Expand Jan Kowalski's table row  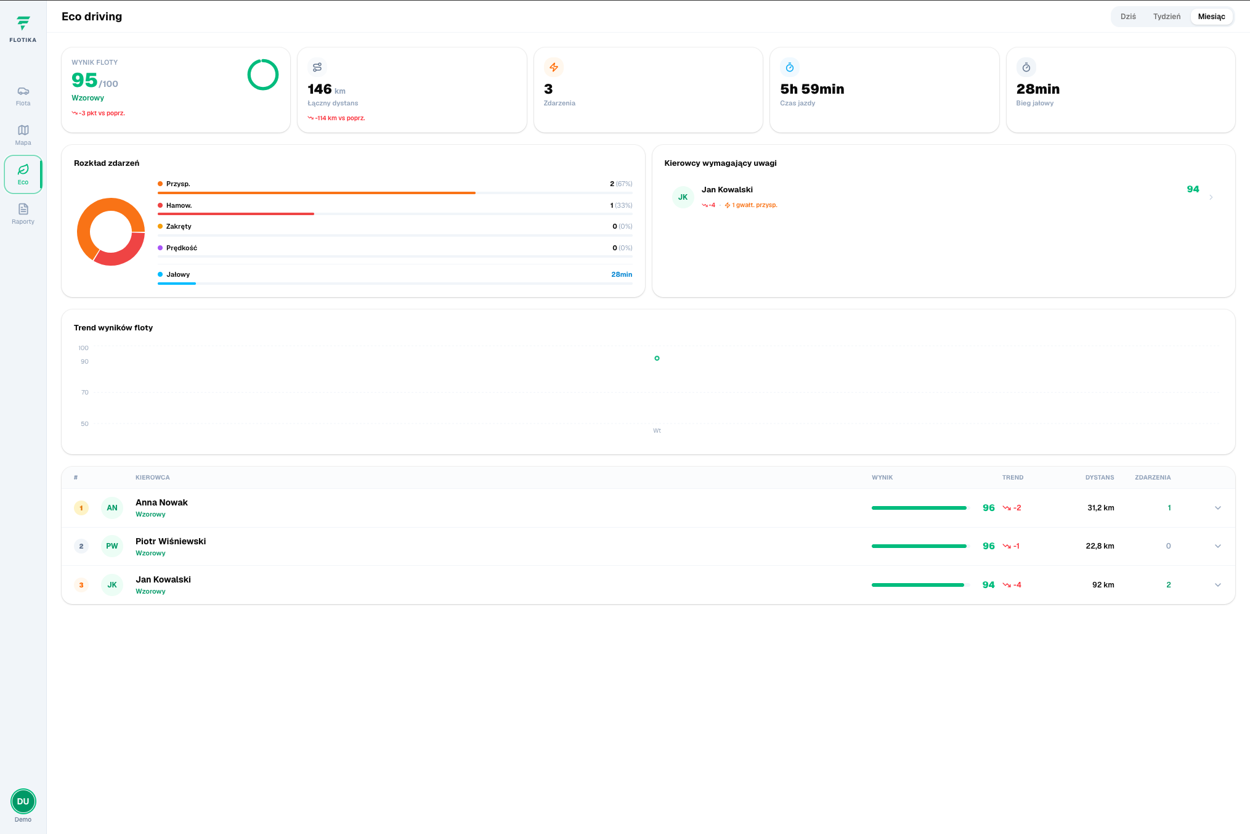click(x=1218, y=585)
